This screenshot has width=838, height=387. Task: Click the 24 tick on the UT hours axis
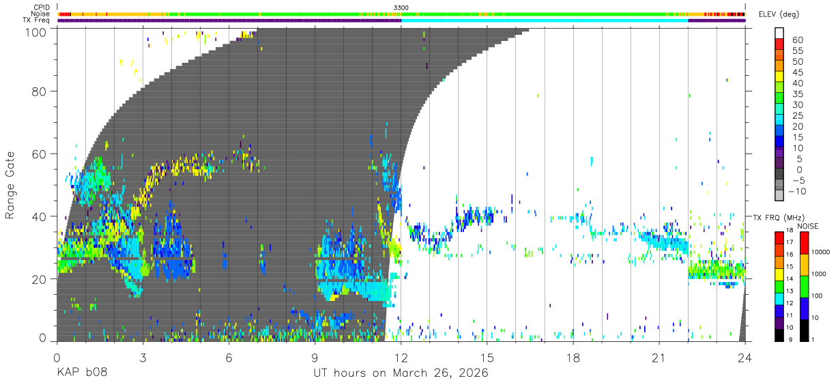pyautogui.click(x=745, y=358)
